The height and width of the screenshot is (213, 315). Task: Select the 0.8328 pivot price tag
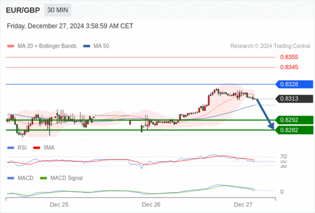(294, 85)
